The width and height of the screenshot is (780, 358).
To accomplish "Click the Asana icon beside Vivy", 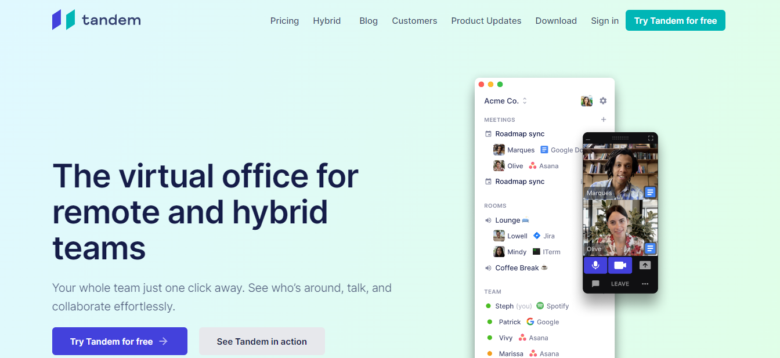I will pyautogui.click(x=522, y=338).
